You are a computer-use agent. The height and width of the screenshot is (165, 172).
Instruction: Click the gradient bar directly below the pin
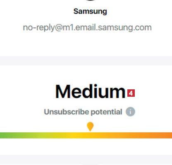90,135
